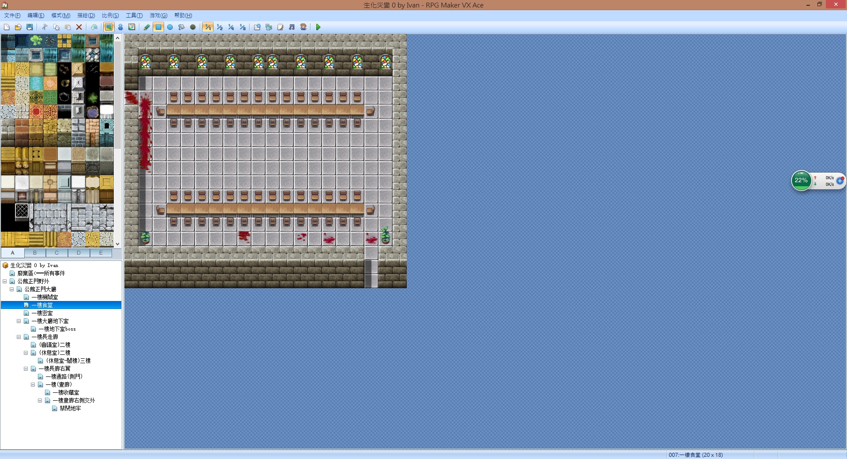
Task: Start Playtest with the green arrow
Action: [x=318, y=27]
